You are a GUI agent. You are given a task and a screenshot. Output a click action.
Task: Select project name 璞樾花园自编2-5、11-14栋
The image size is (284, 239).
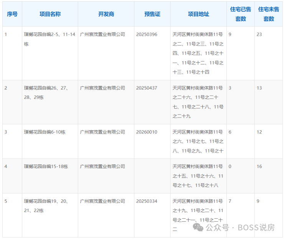[50, 39]
